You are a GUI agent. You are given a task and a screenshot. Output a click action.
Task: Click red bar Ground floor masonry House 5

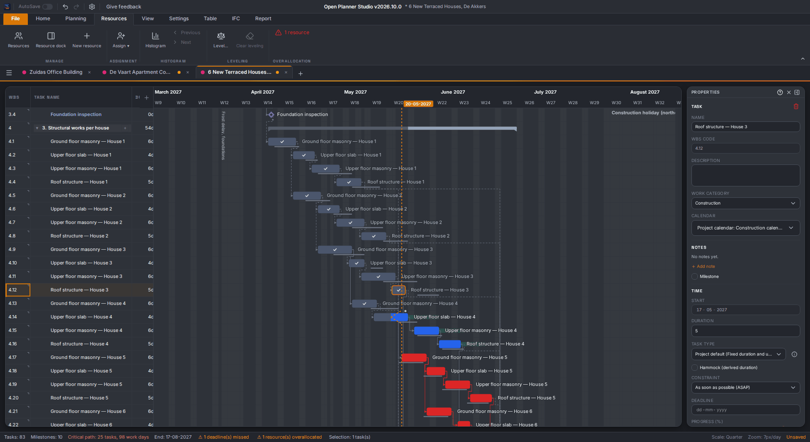pos(414,358)
